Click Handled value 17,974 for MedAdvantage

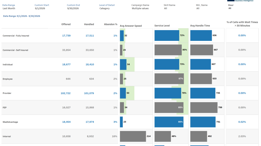[x=90, y=122]
